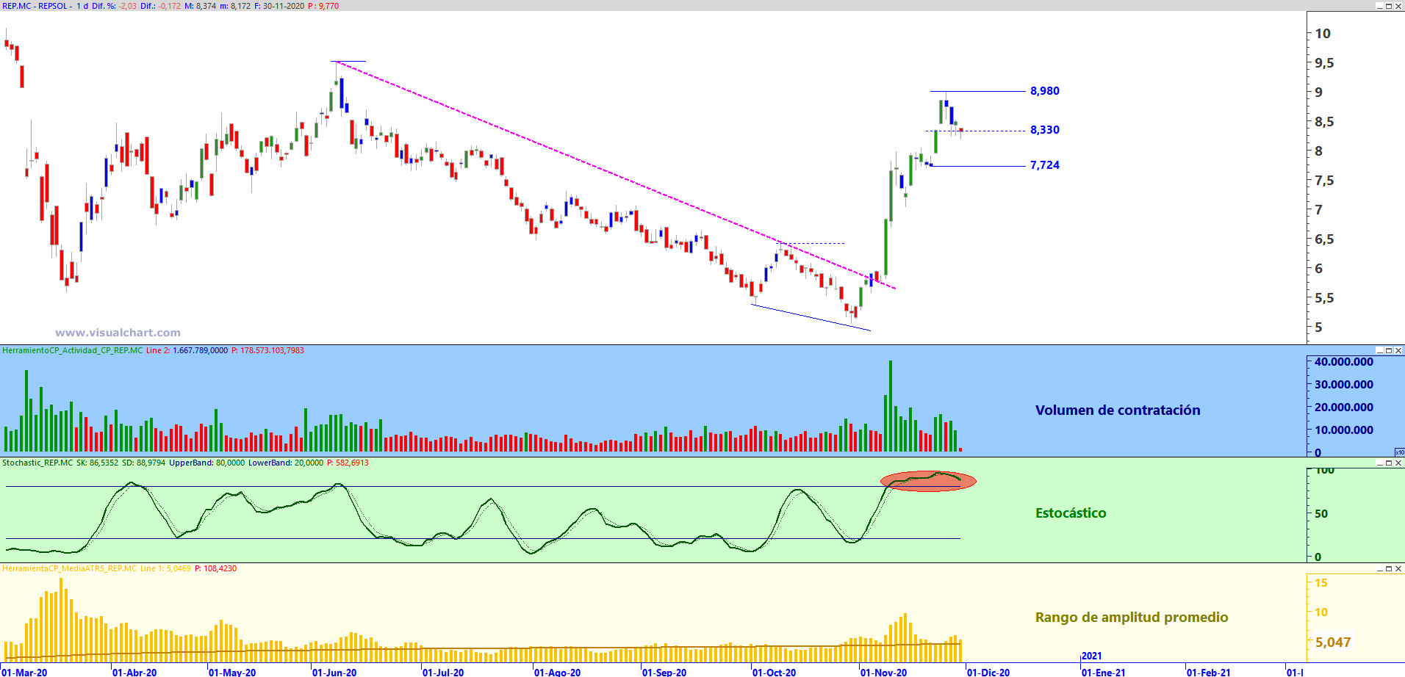Click the 'LowerBand: 20,0000' setting

(x=285, y=463)
